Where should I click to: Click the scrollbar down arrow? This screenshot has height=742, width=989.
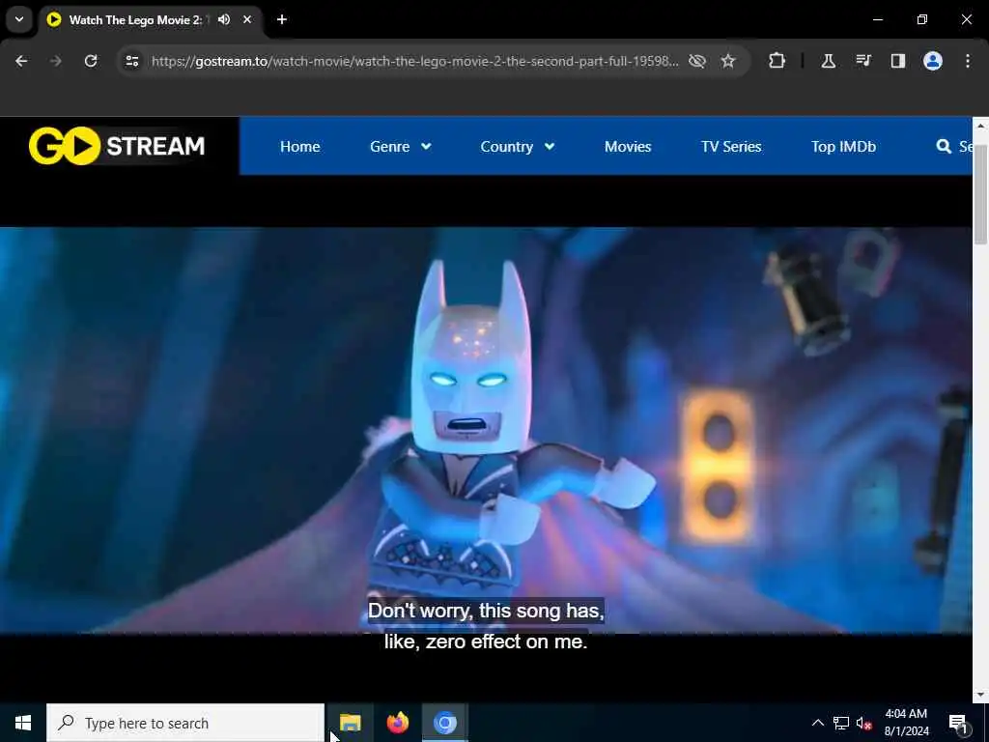(980, 695)
